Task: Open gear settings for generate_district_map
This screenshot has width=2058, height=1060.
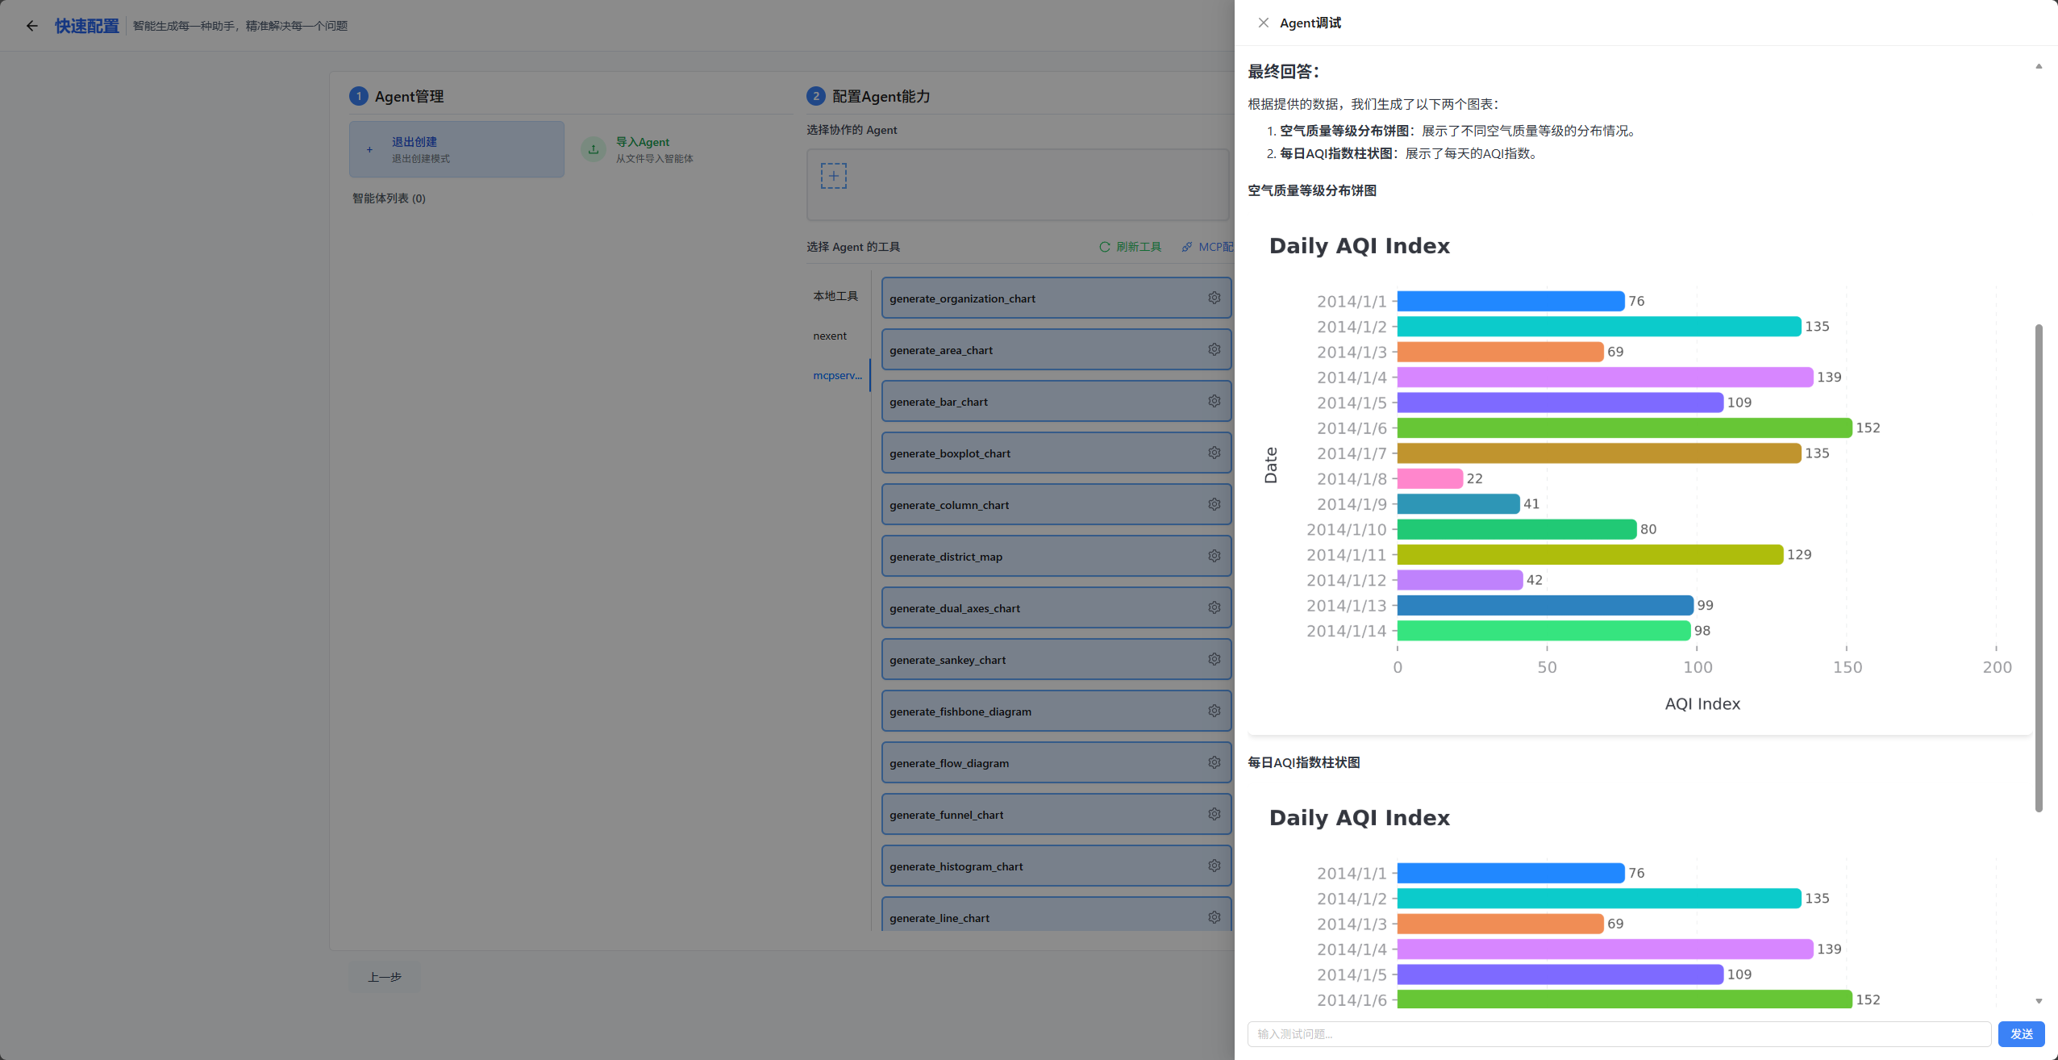Action: pos(1214,556)
